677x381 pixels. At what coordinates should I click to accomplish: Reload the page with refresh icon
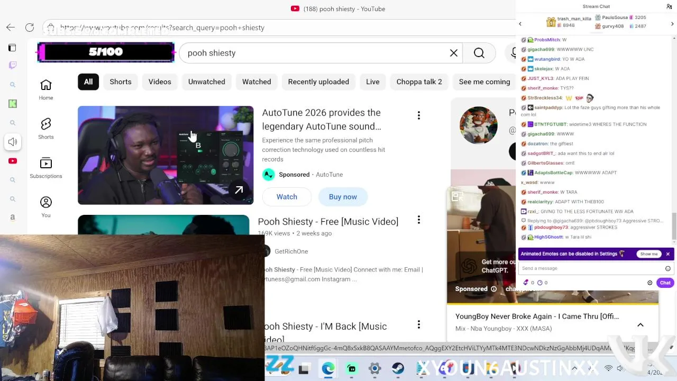click(x=30, y=28)
